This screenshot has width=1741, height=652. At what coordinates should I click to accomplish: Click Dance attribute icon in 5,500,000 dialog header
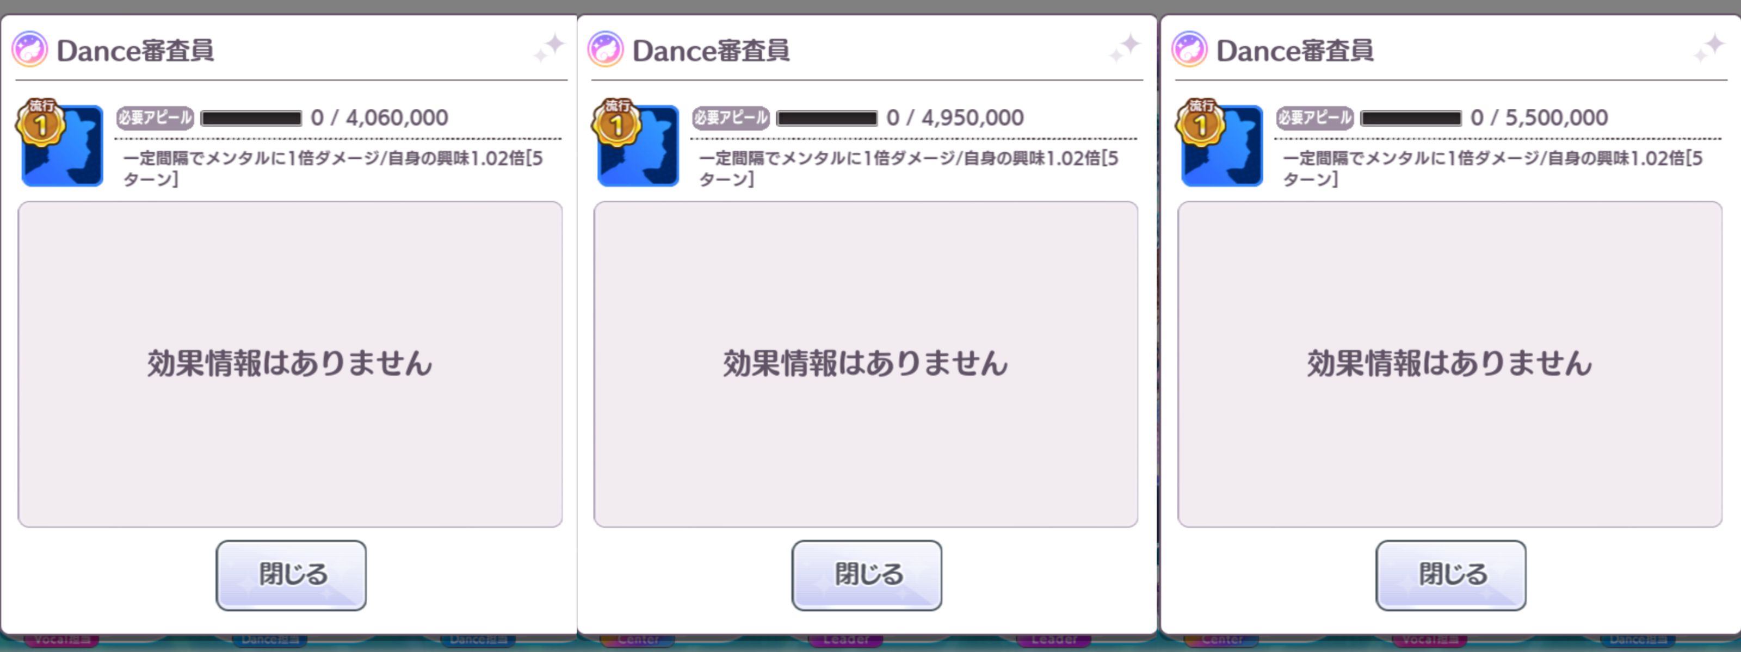tap(1189, 49)
